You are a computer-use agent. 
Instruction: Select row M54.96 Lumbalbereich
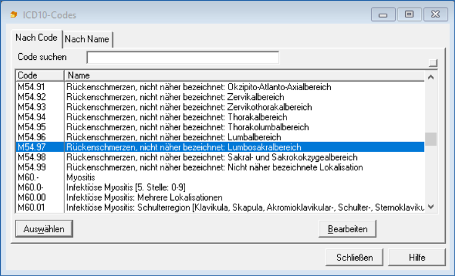220,137
